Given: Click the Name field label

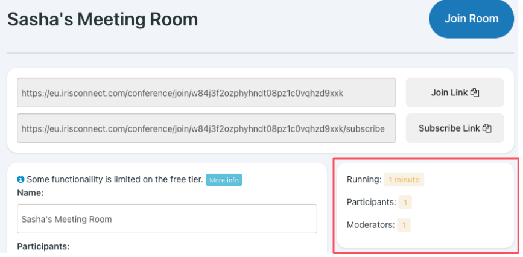Looking at the screenshot, I should tap(30, 192).
